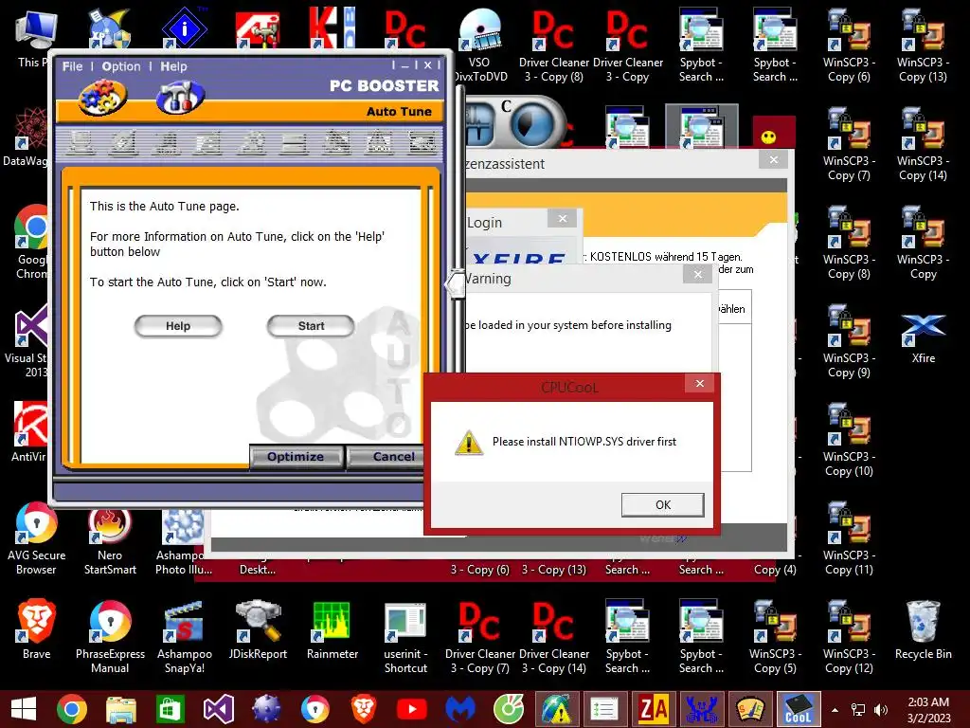Open the Help menu in PC Booster
Image resolution: width=970 pixels, height=728 pixels.
pos(174,66)
